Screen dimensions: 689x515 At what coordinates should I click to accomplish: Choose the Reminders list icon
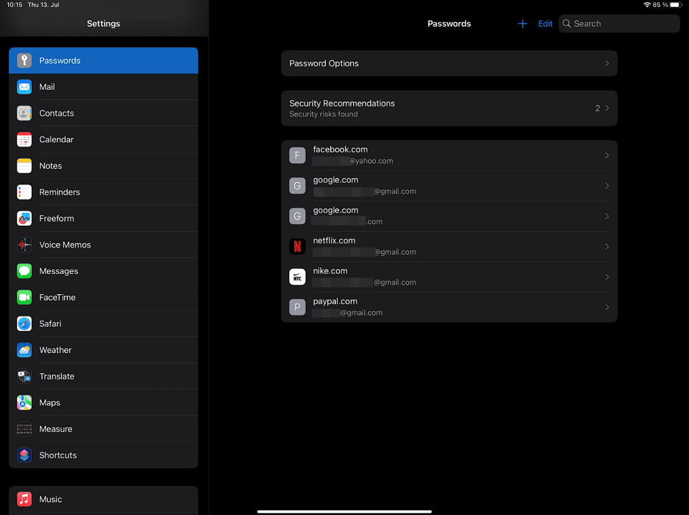coord(24,192)
